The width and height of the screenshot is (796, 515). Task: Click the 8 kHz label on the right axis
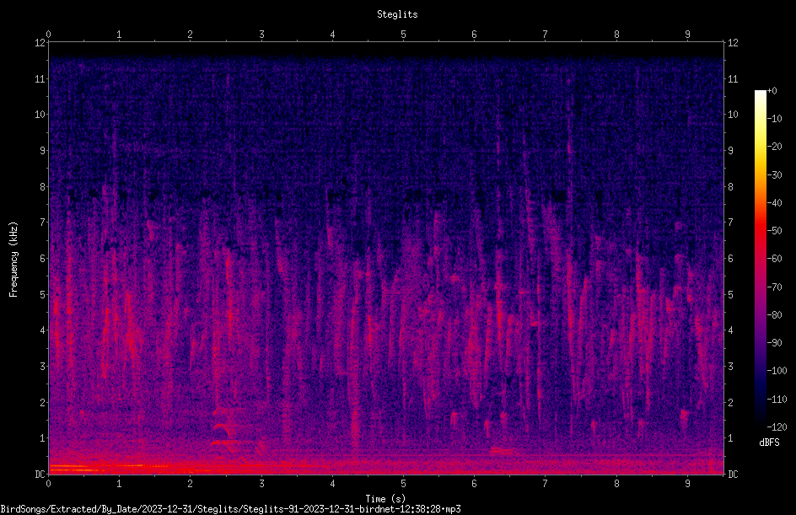pyautogui.click(x=730, y=186)
